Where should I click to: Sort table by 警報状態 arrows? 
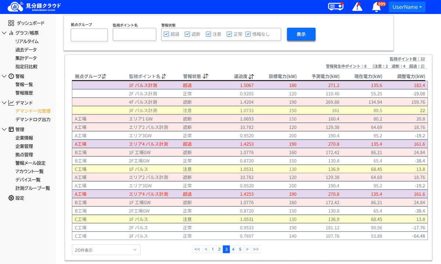pyautogui.click(x=205, y=76)
